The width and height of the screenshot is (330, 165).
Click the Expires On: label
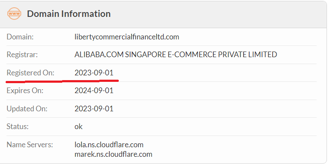25,91
